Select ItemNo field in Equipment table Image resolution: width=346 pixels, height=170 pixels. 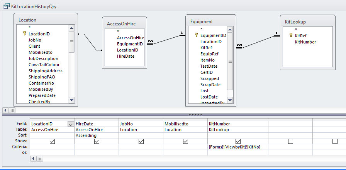(x=207, y=60)
